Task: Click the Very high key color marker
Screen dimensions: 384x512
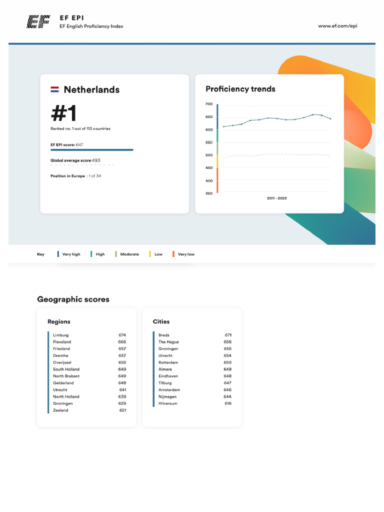Action: tap(58, 254)
